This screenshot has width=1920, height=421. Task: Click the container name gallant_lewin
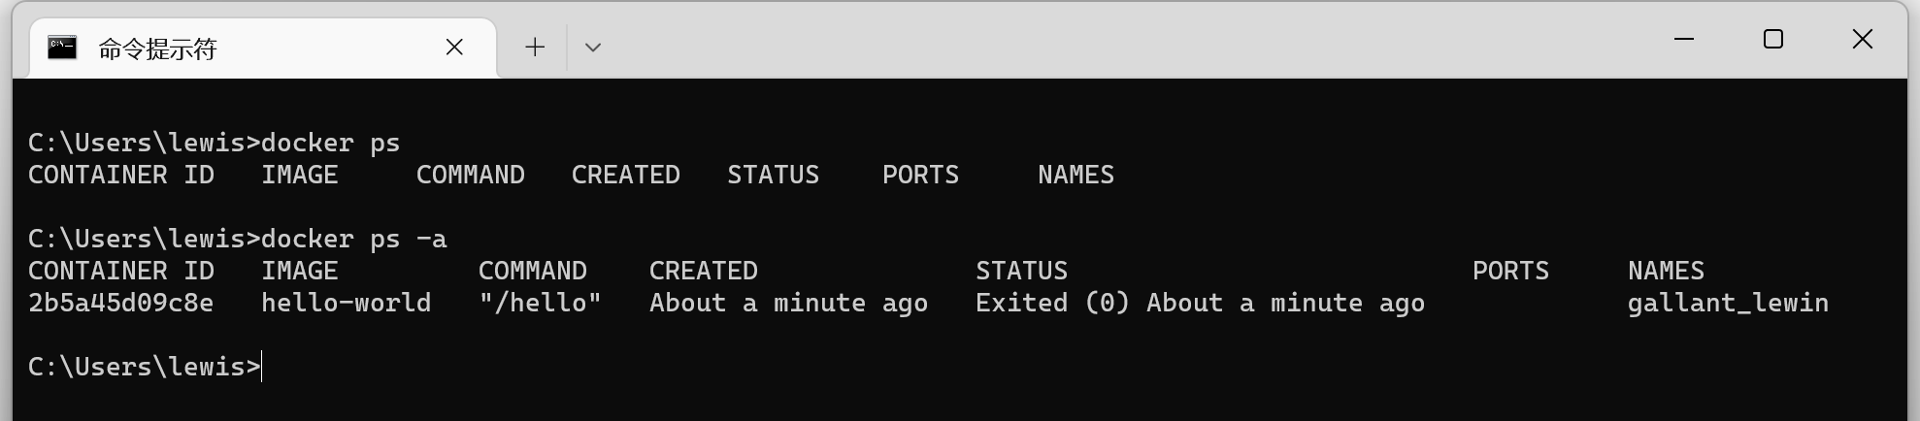(x=1728, y=303)
